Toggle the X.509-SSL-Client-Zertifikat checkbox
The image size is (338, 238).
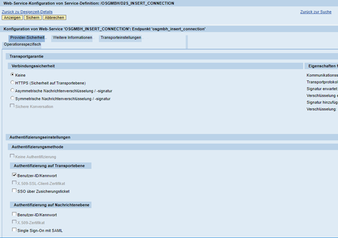(14, 183)
